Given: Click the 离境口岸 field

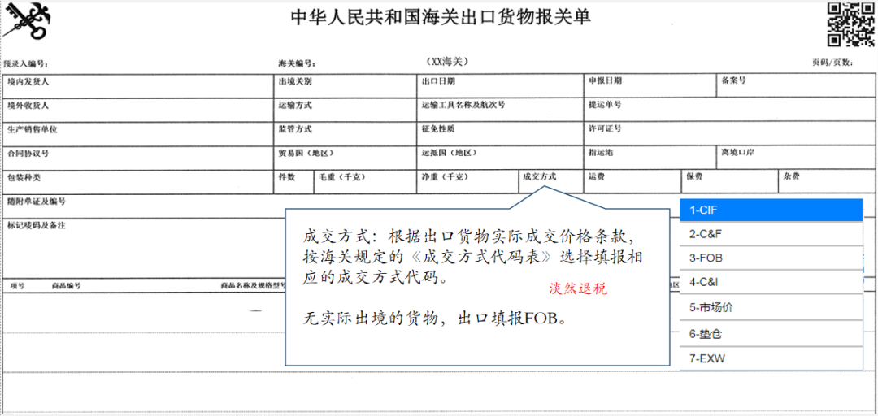Looking at the screenshot, I should pos(796,158).
